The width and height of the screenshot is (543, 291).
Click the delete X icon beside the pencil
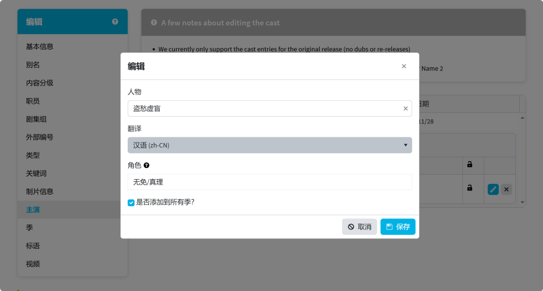coord(506,189)
